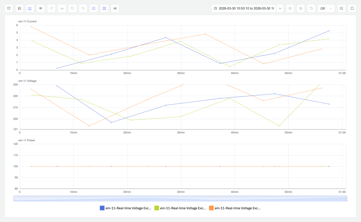Click the save chart as image icon
361x222 pixels.
(341, 8)
